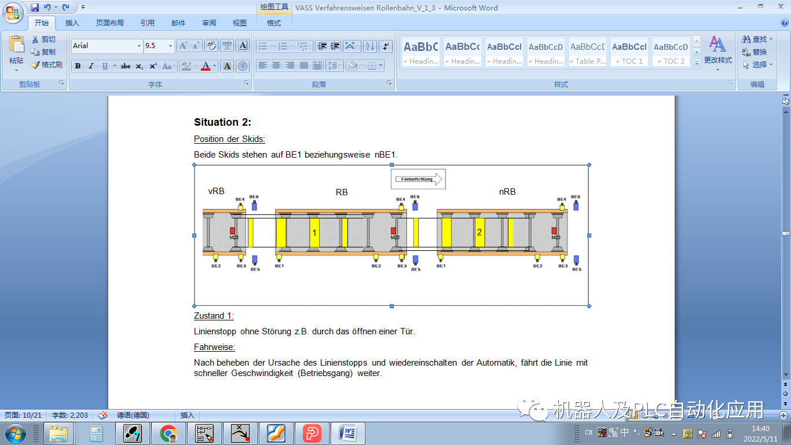Click the Grow Font icon
This screenshot has height=445, width=791.
click(x=183, y=46)
